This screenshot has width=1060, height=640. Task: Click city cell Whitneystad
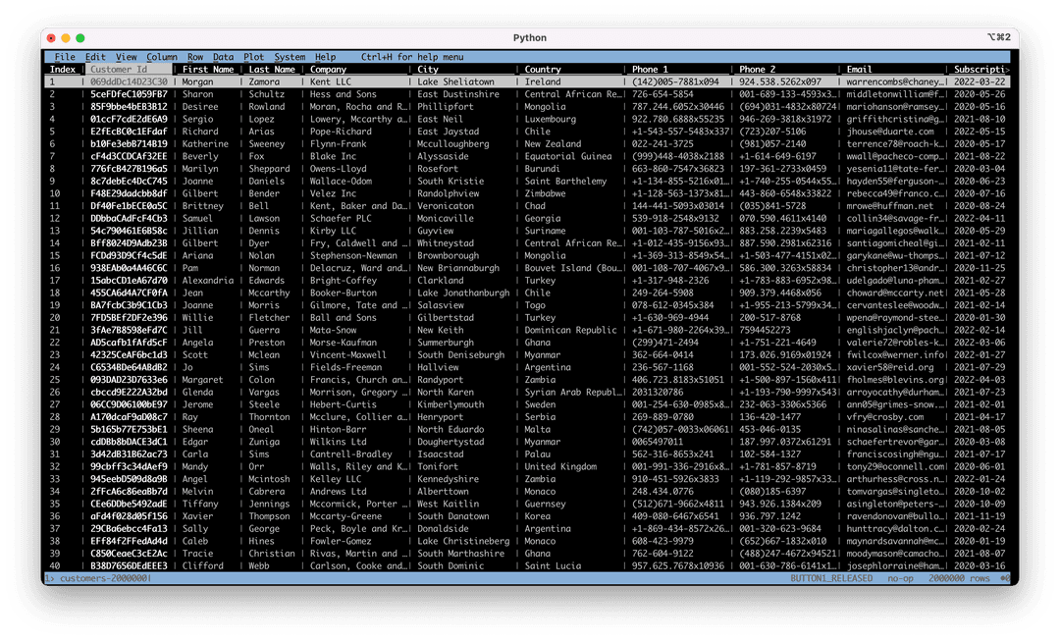click(446, 243)
